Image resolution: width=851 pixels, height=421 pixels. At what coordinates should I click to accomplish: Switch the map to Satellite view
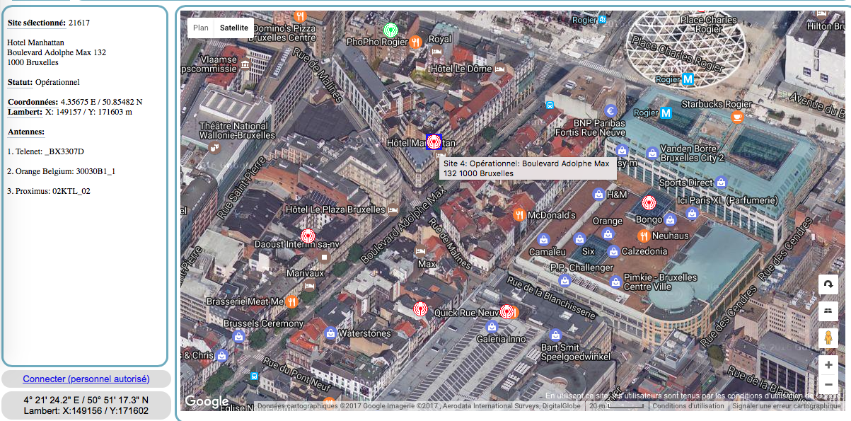pyautogui.click(x=234, y=28)
